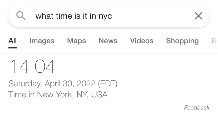Open the Maps tab
This screenshot has height=119, width=218.
tap(76, 41)
